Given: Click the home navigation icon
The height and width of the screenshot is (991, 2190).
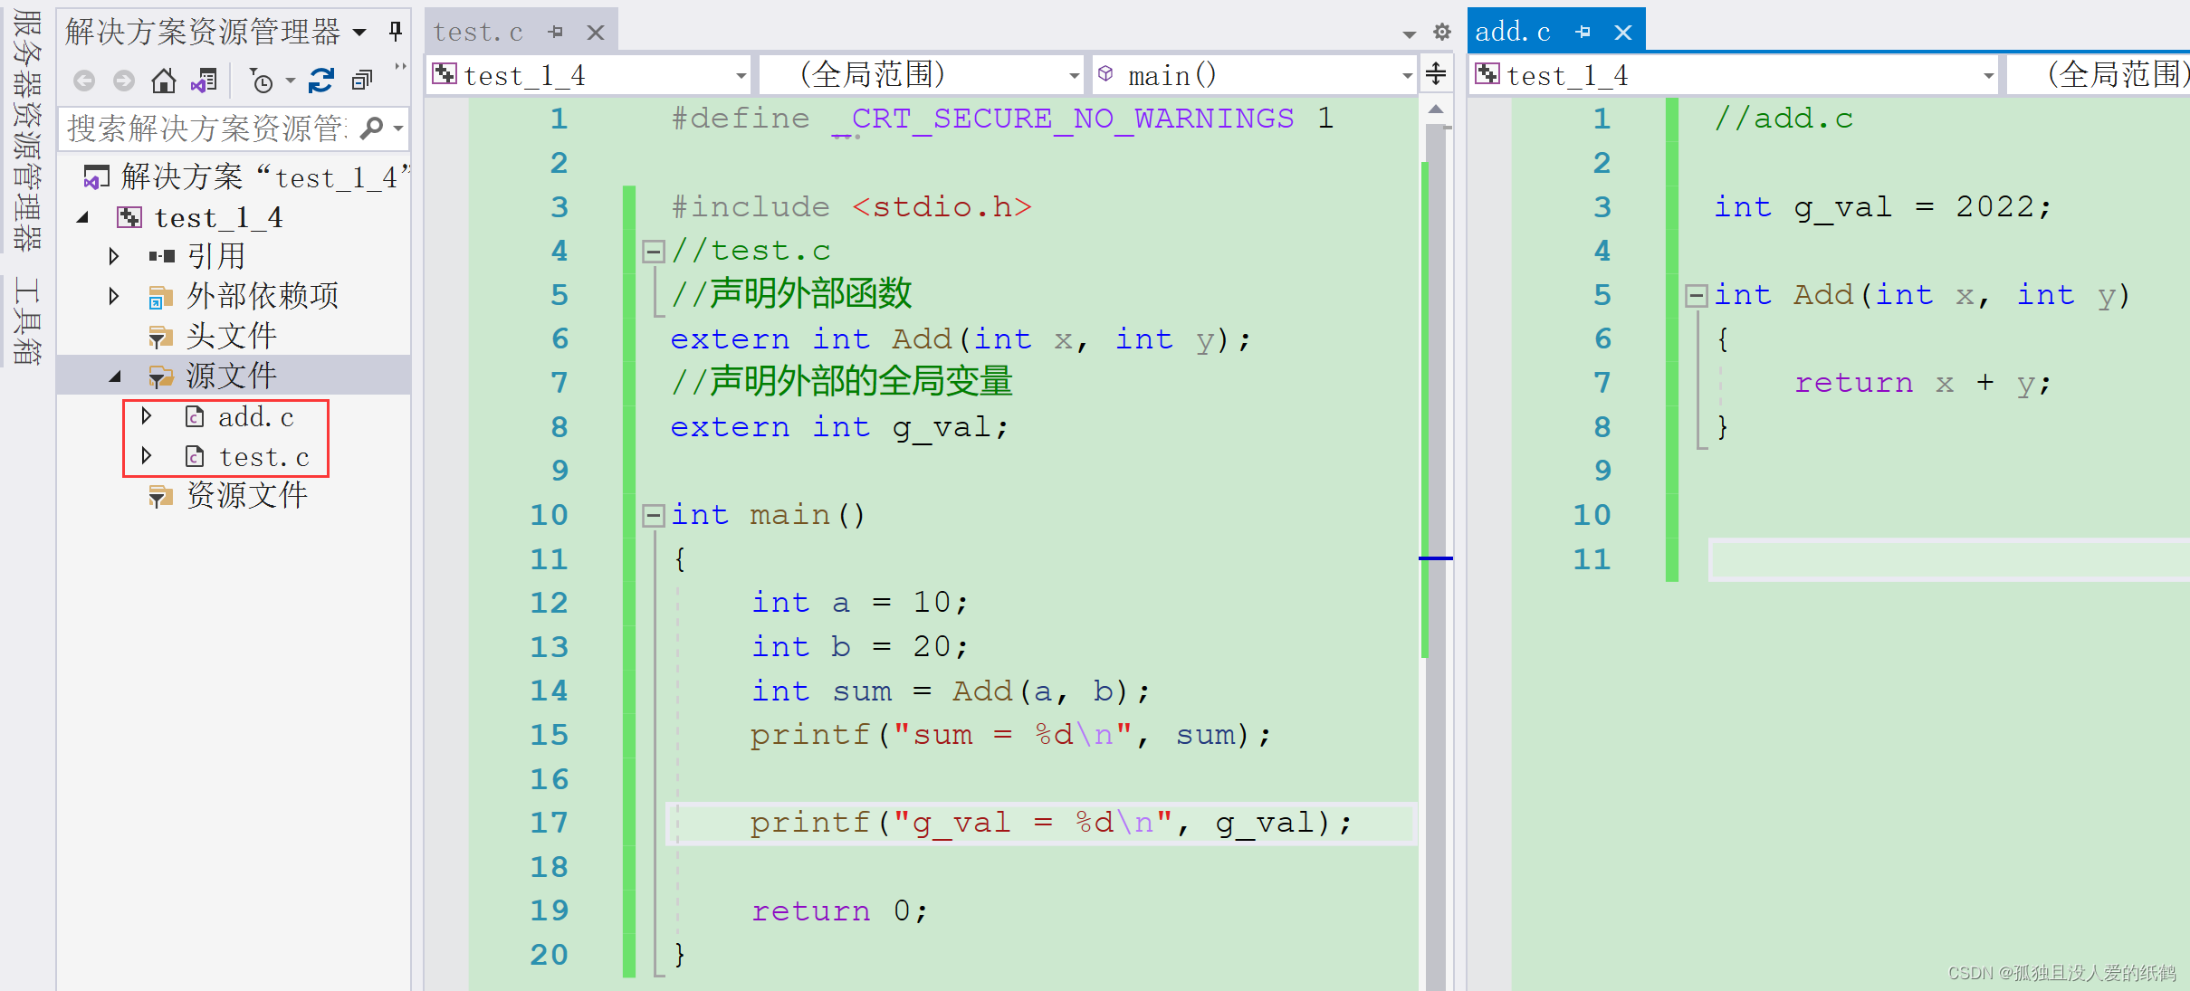Looking at the screenshot, I should [x=157, y=81].
